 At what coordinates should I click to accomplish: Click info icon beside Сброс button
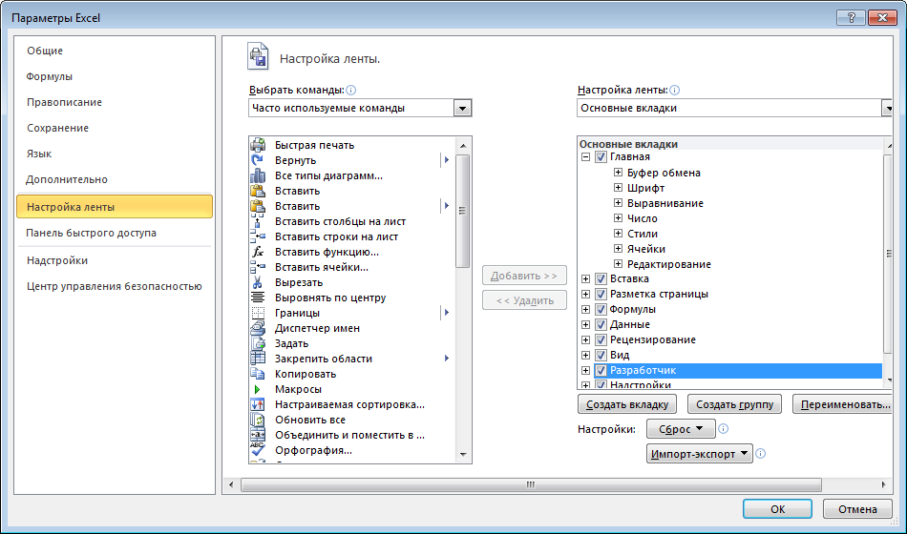pos(723,429)
